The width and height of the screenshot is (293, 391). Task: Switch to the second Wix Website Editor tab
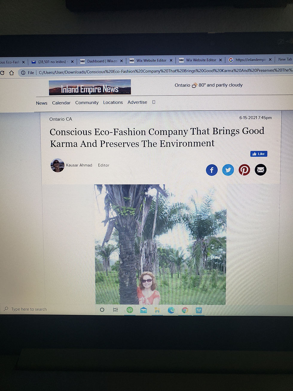201,60
